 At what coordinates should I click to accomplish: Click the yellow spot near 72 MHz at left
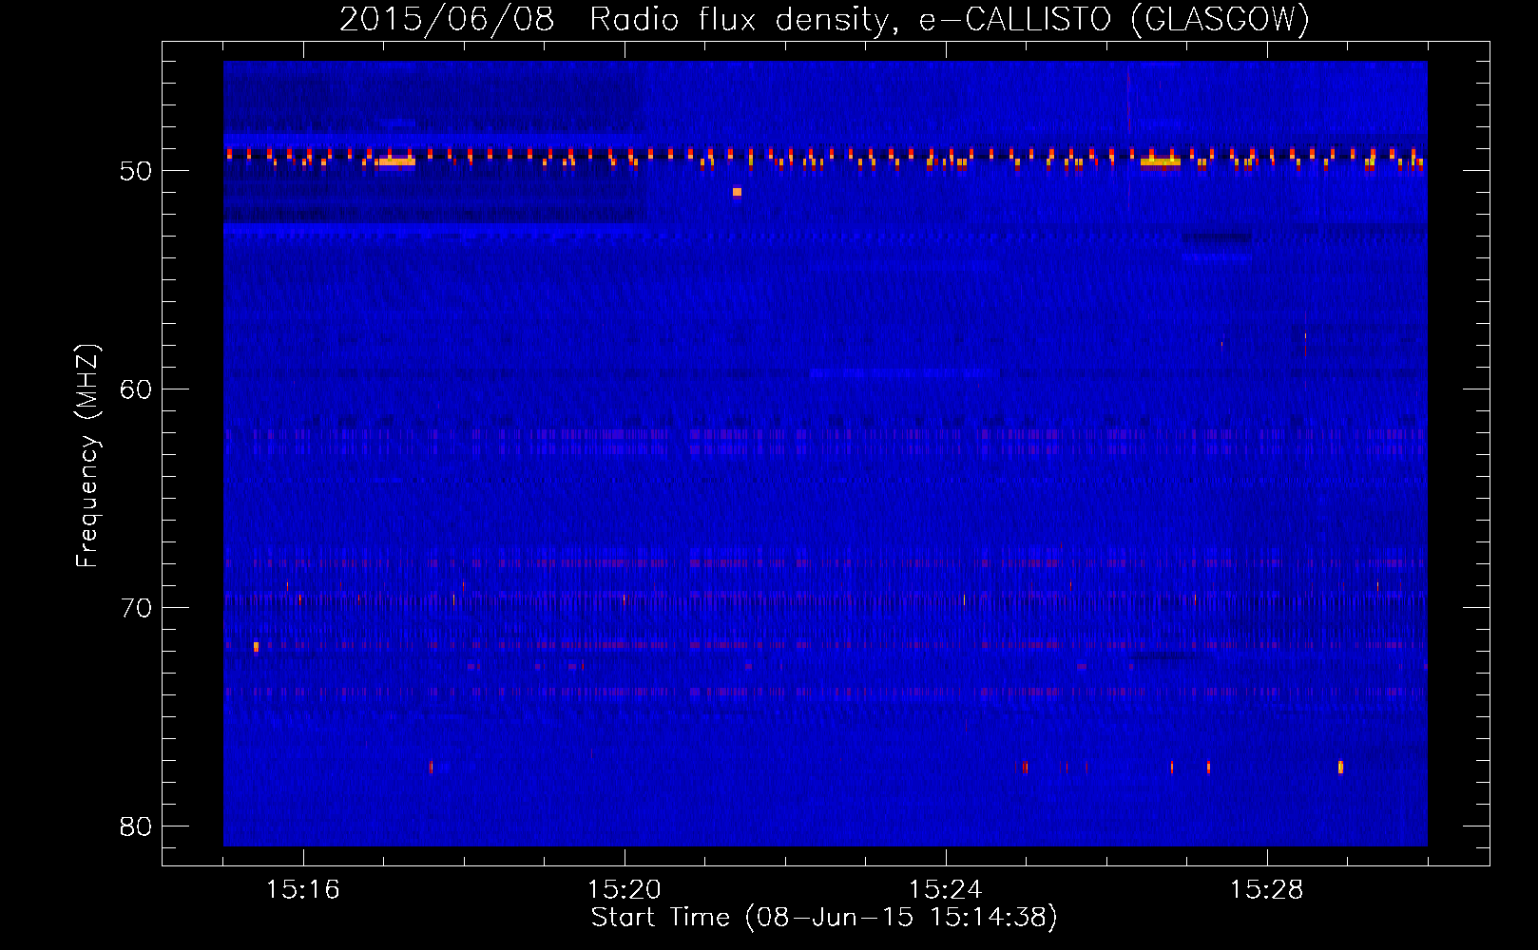pyautogui.click(x=256, y=646)
